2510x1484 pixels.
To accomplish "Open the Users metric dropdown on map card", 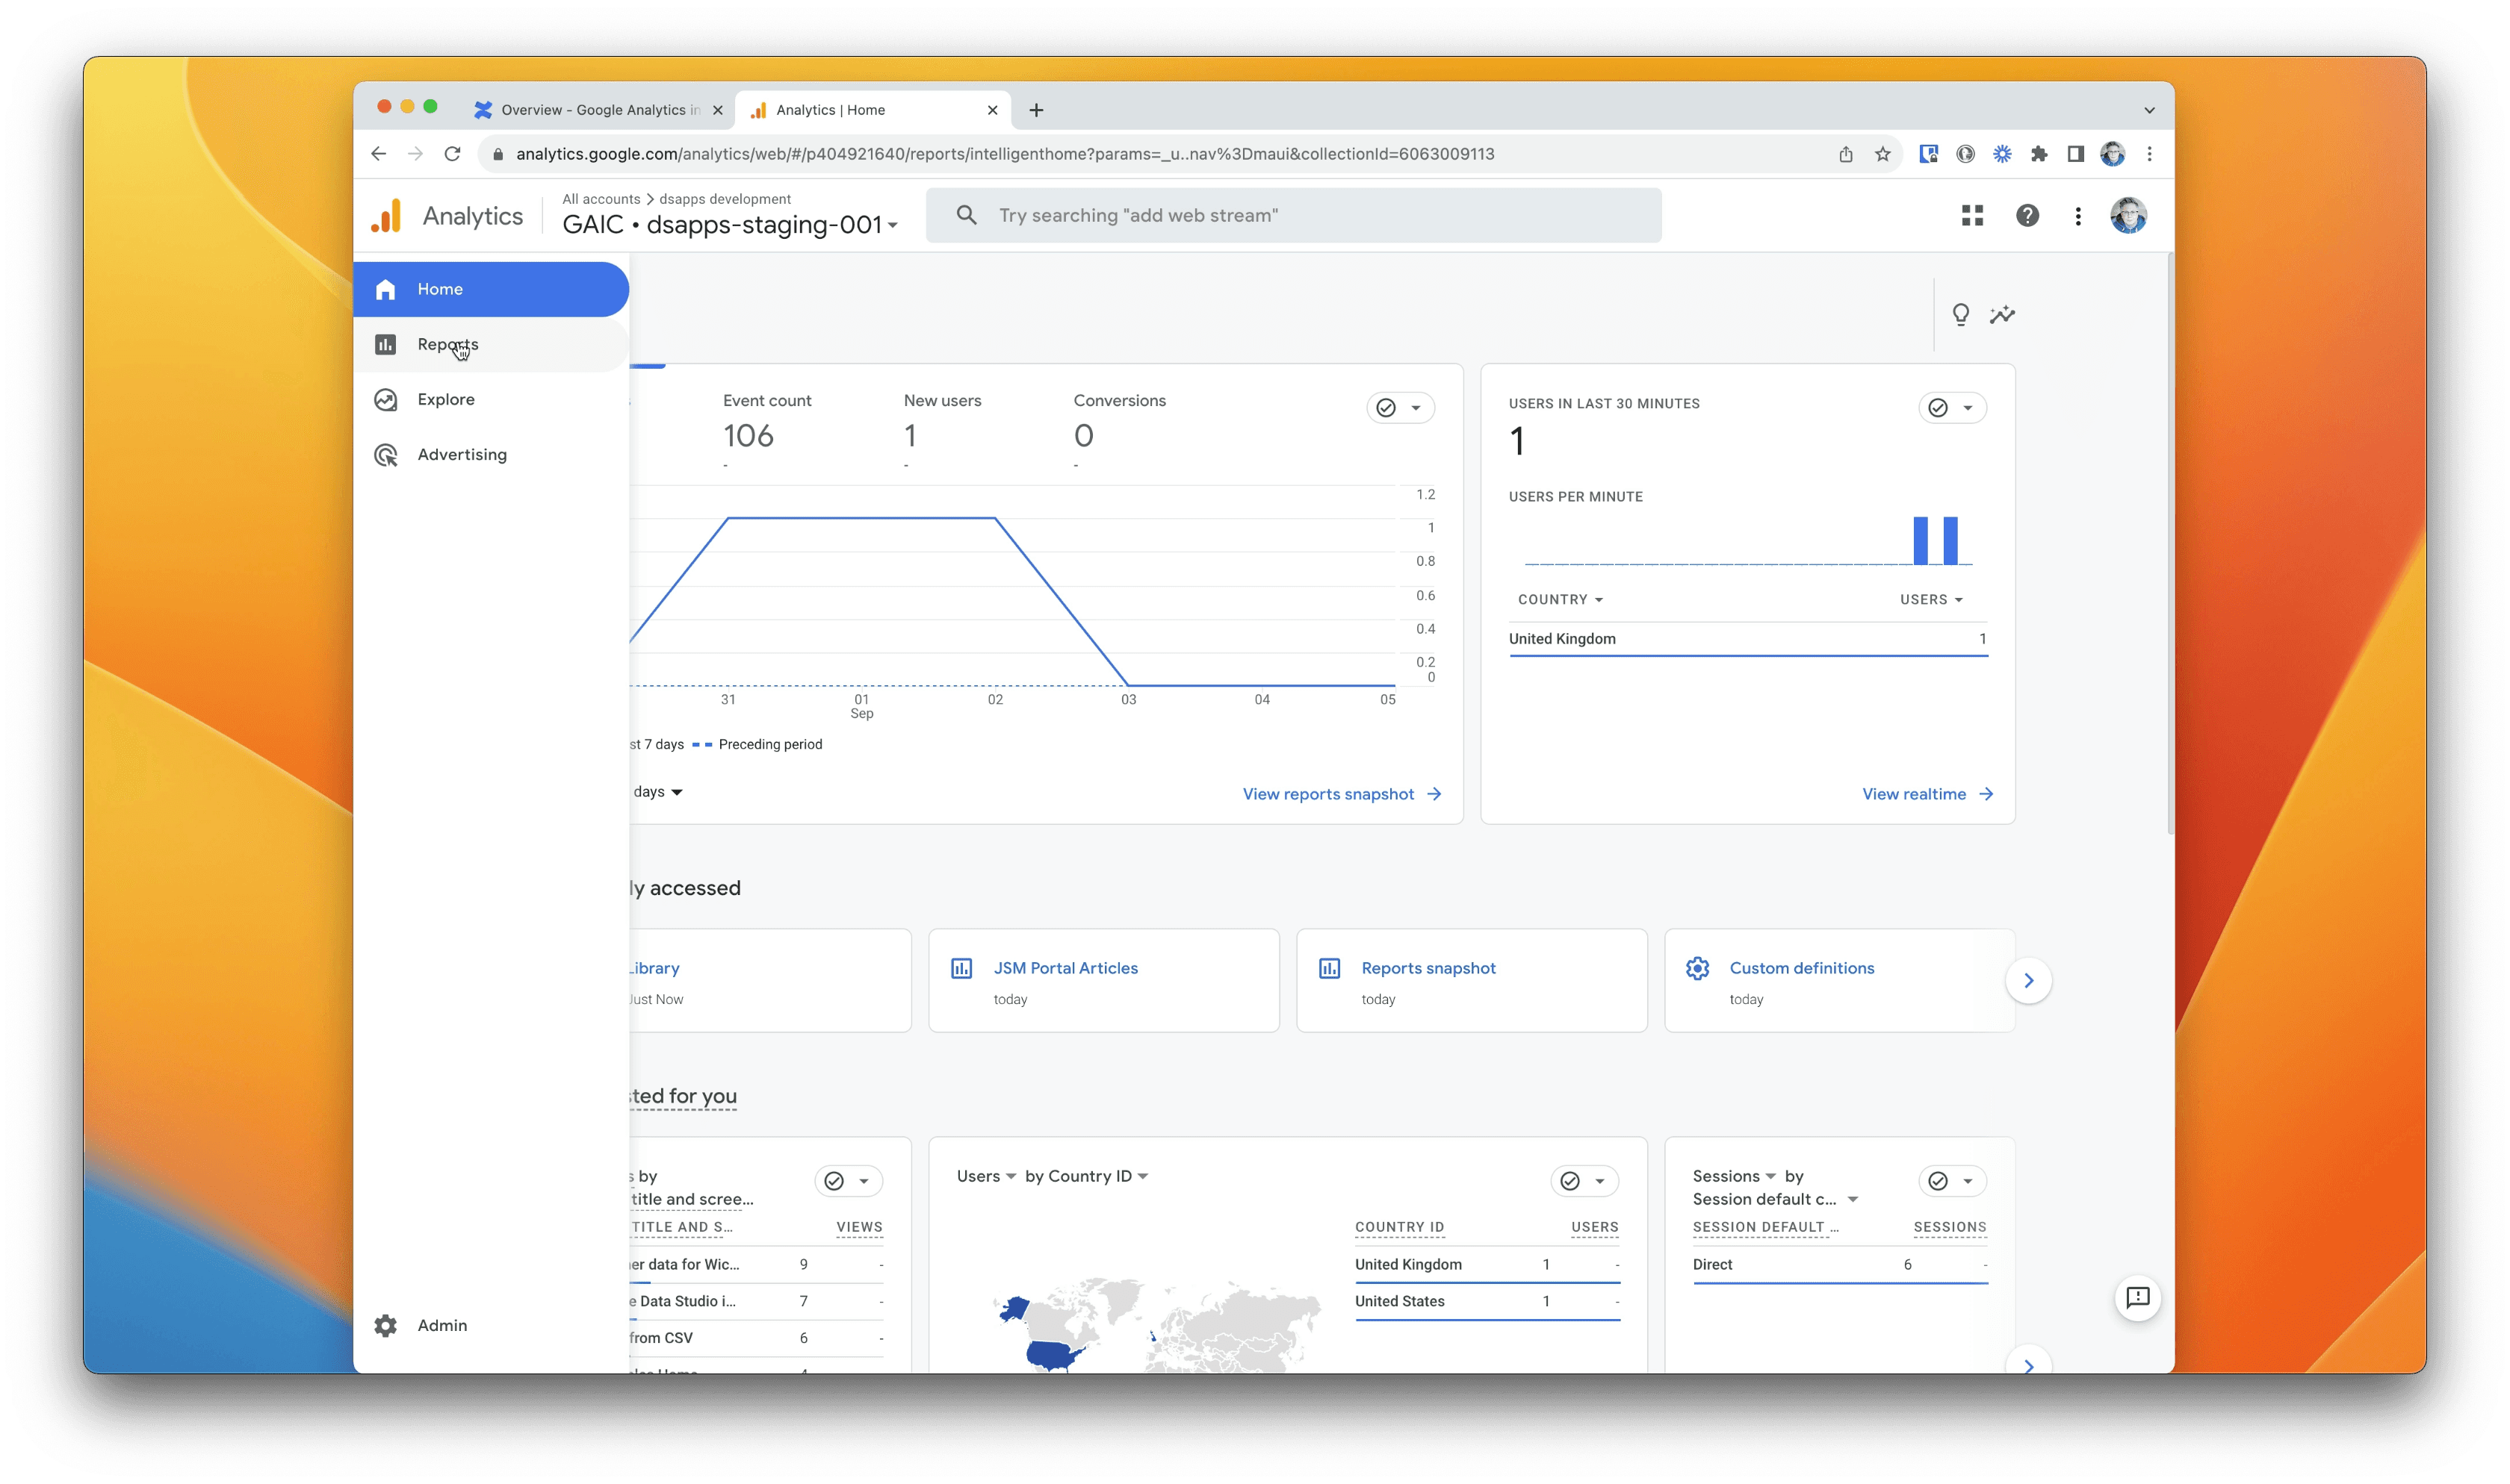I will pos(986,1176).
